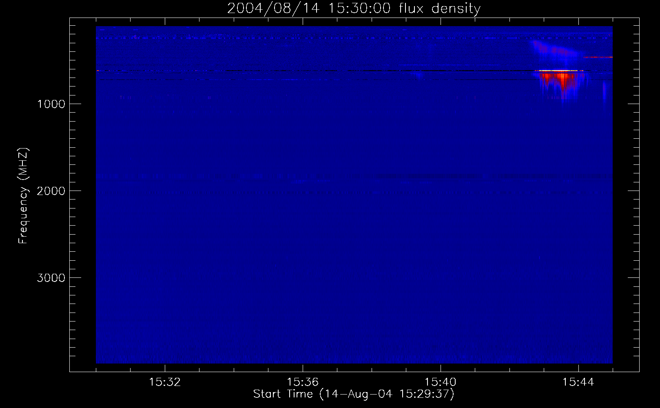This screenshot has height=408, width=660.
Task: Click the short red line at far right
Action: (598, 58)
